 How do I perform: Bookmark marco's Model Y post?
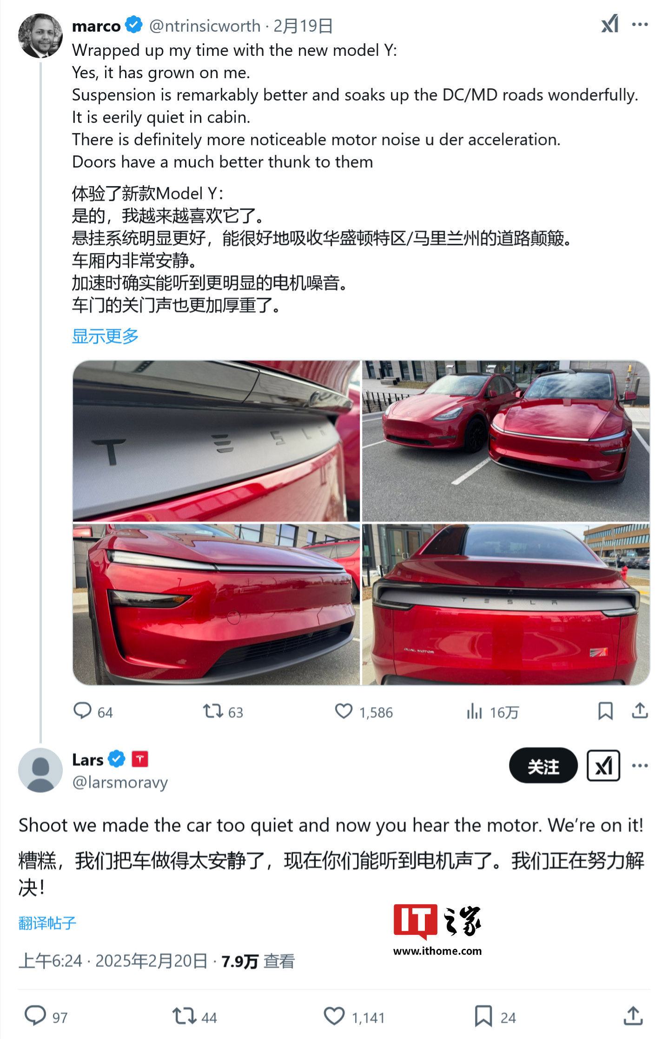[x=605, y=711]
